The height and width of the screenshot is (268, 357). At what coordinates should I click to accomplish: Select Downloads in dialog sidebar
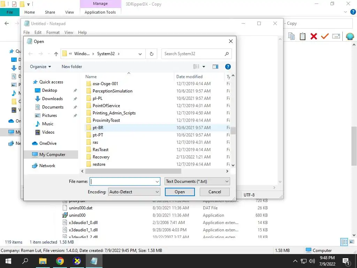click(x=52, y=99)
